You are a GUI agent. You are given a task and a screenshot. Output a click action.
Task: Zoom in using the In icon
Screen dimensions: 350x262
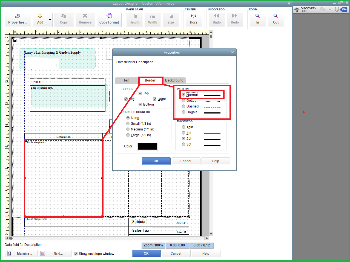click(257, 19)
